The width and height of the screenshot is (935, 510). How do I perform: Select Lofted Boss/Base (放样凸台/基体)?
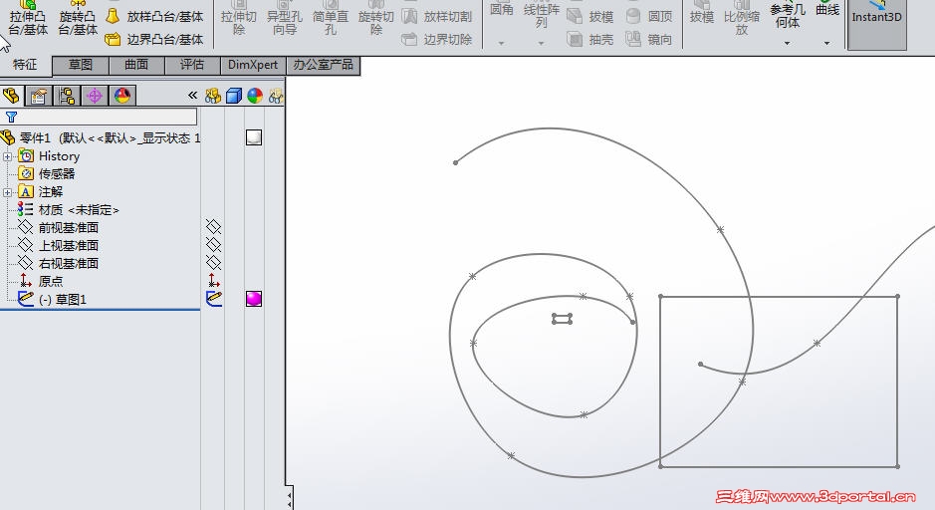(x=154, y=16)
